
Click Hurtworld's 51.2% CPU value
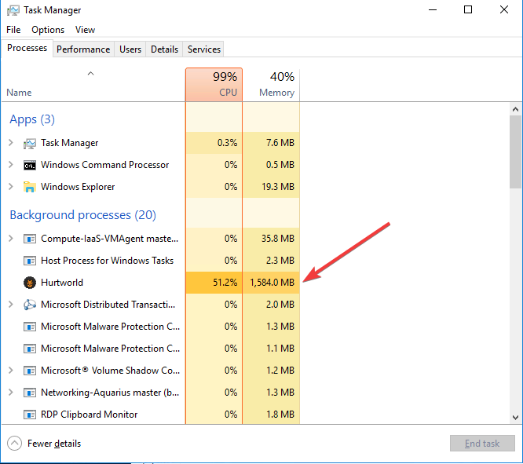pos(225,283)
